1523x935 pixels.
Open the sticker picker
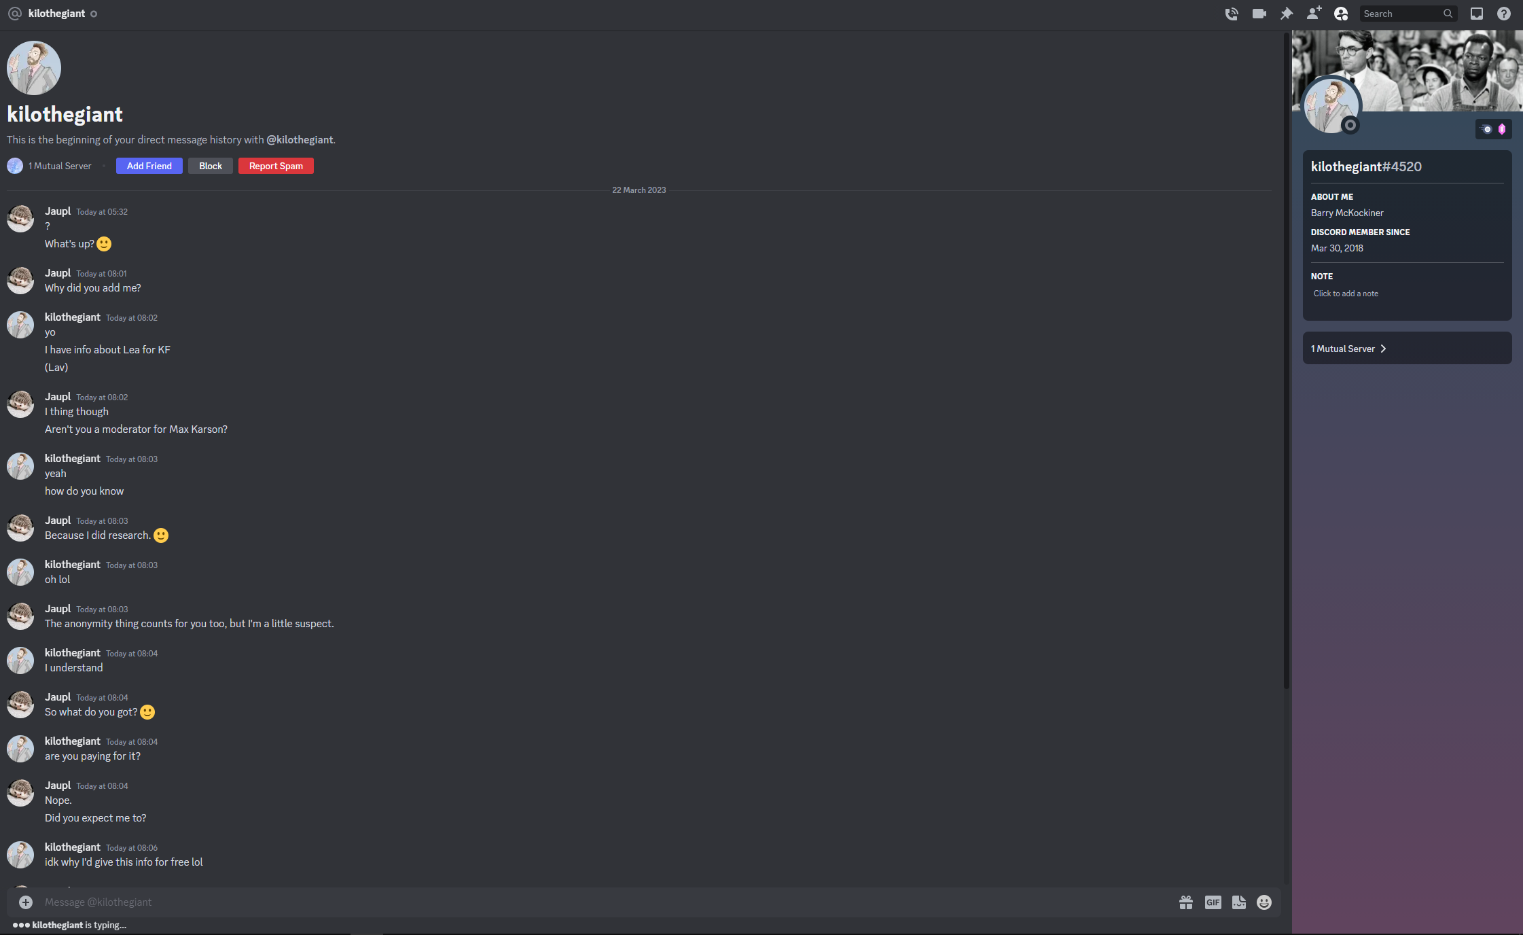click(1239, 902)
